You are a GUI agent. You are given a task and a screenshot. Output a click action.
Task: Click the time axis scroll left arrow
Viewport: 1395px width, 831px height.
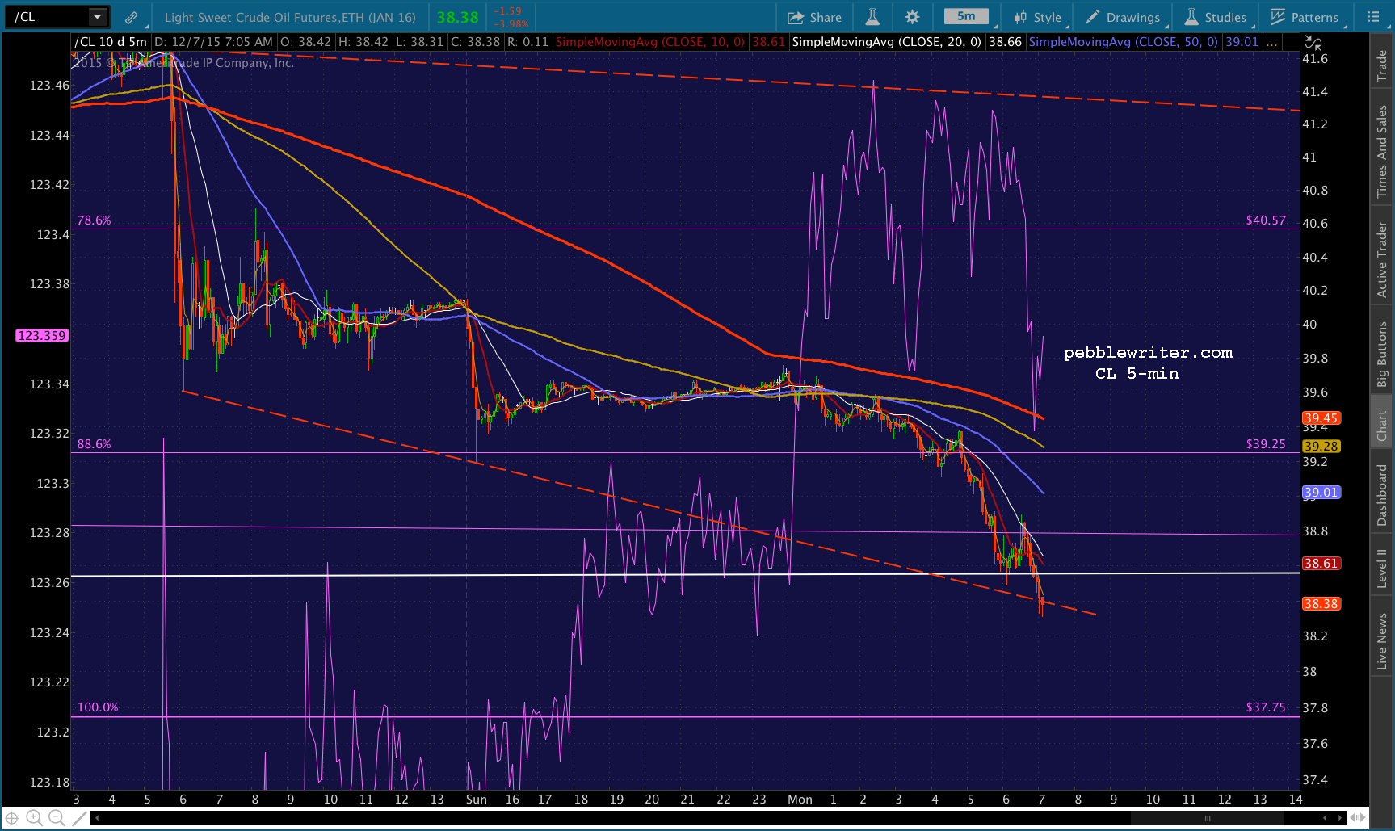(x=97, y=818)
